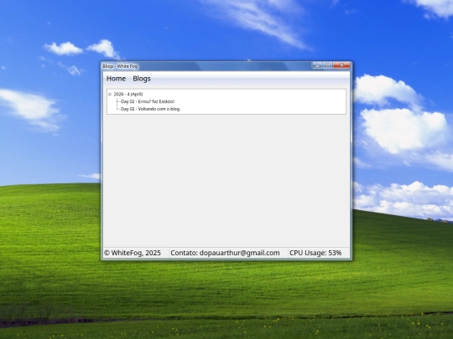
Task: Maximize the Blogs - White Fog window
Action: [x=328, y=65]
